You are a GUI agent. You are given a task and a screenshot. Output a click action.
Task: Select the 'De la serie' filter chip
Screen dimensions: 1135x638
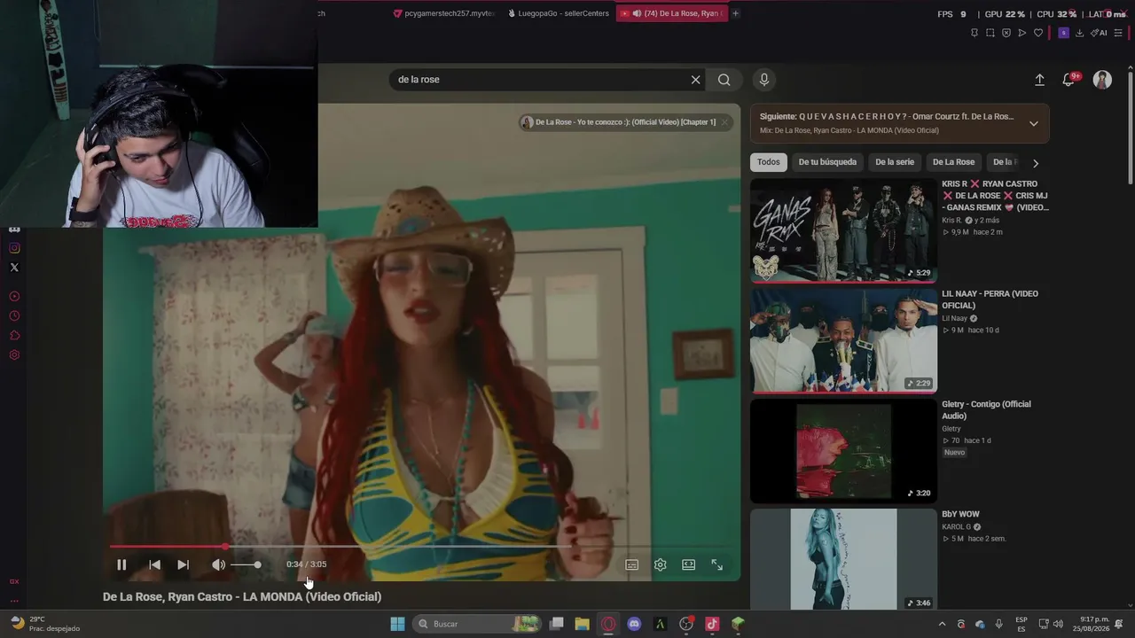(x=895, y=162)
